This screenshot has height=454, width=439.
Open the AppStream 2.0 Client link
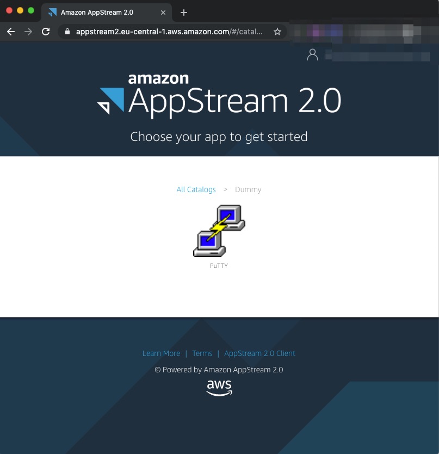(x=259, y=353)
